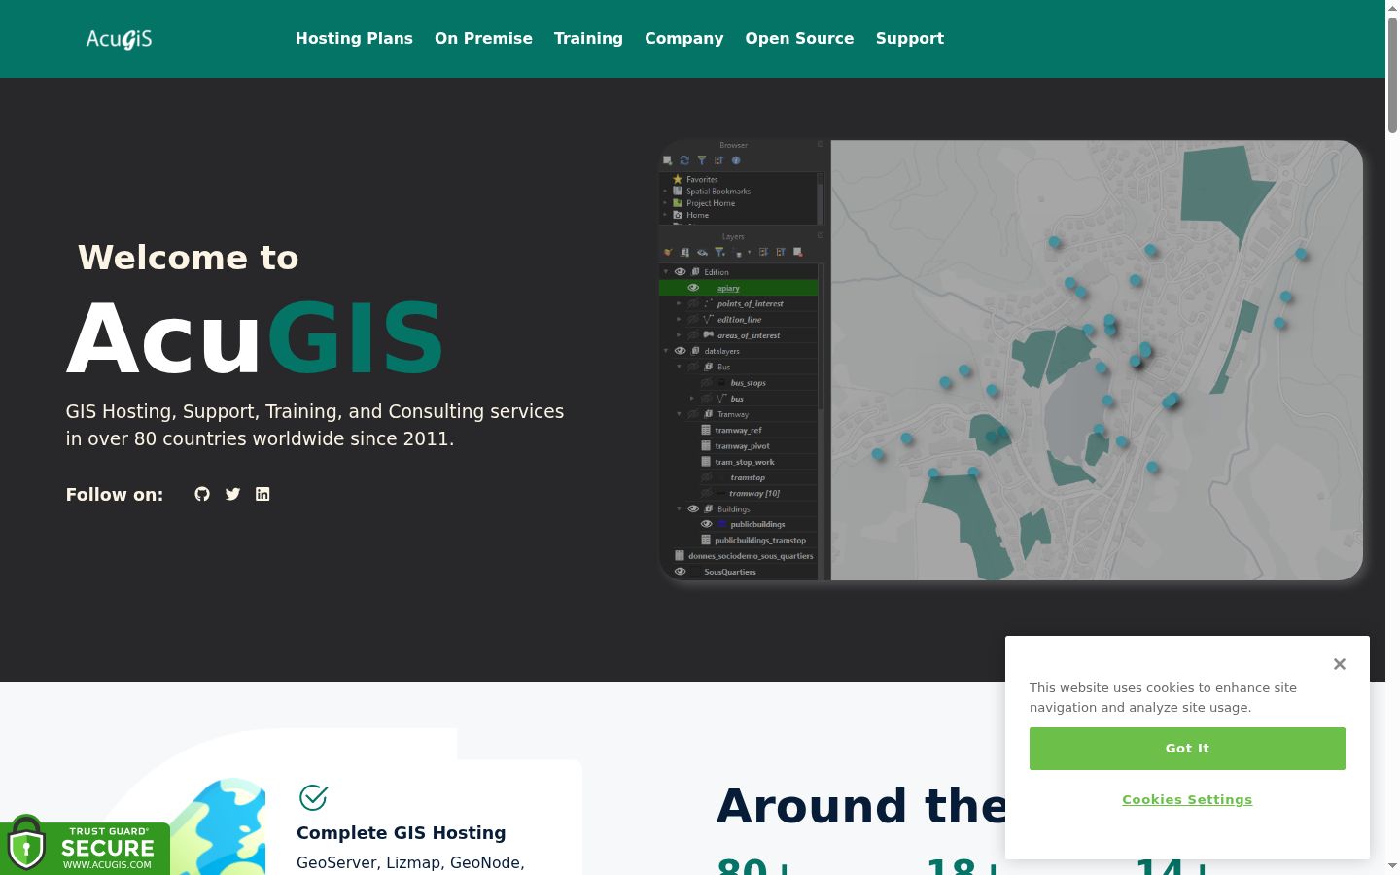Click the large "AcuGIS" hero title

coord(255,337)
